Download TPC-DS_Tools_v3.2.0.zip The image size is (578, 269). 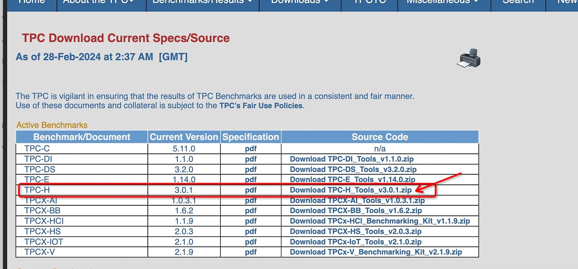354,169
